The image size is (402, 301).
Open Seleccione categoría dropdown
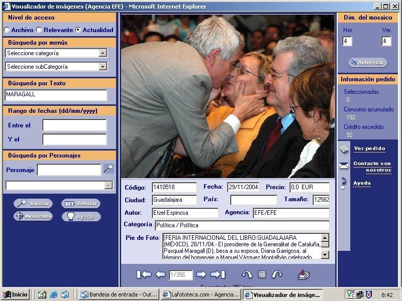coord(103,53)
